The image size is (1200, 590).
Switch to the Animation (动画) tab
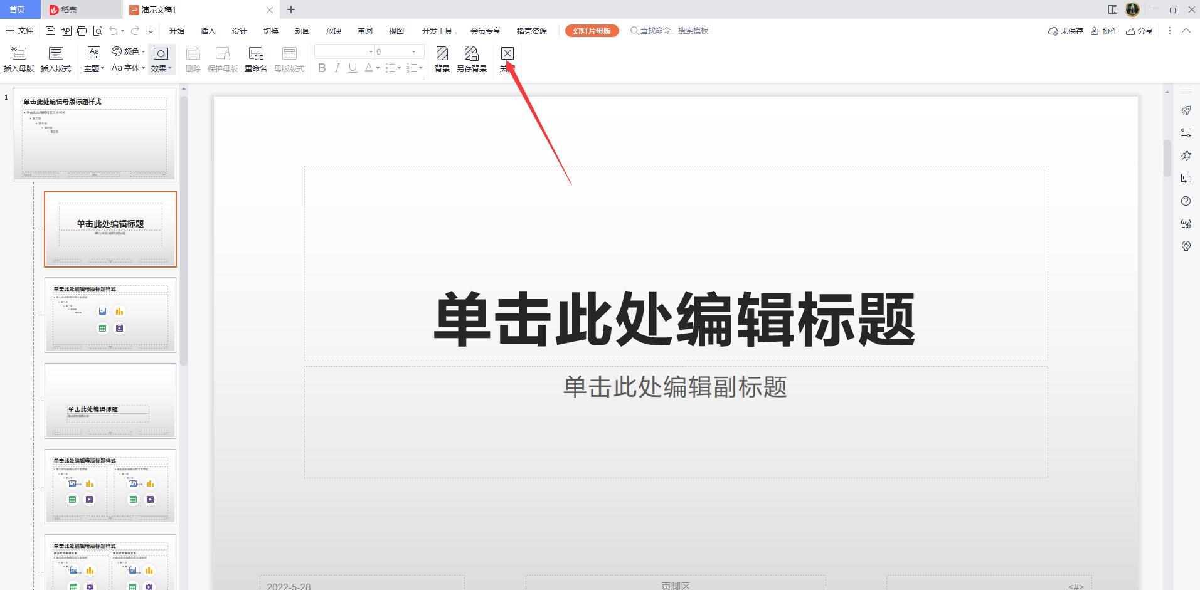pyautogui.click(x=302, y=31)
